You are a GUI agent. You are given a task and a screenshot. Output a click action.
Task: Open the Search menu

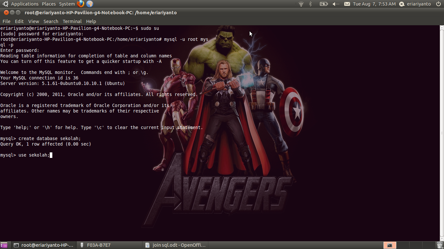51,21
